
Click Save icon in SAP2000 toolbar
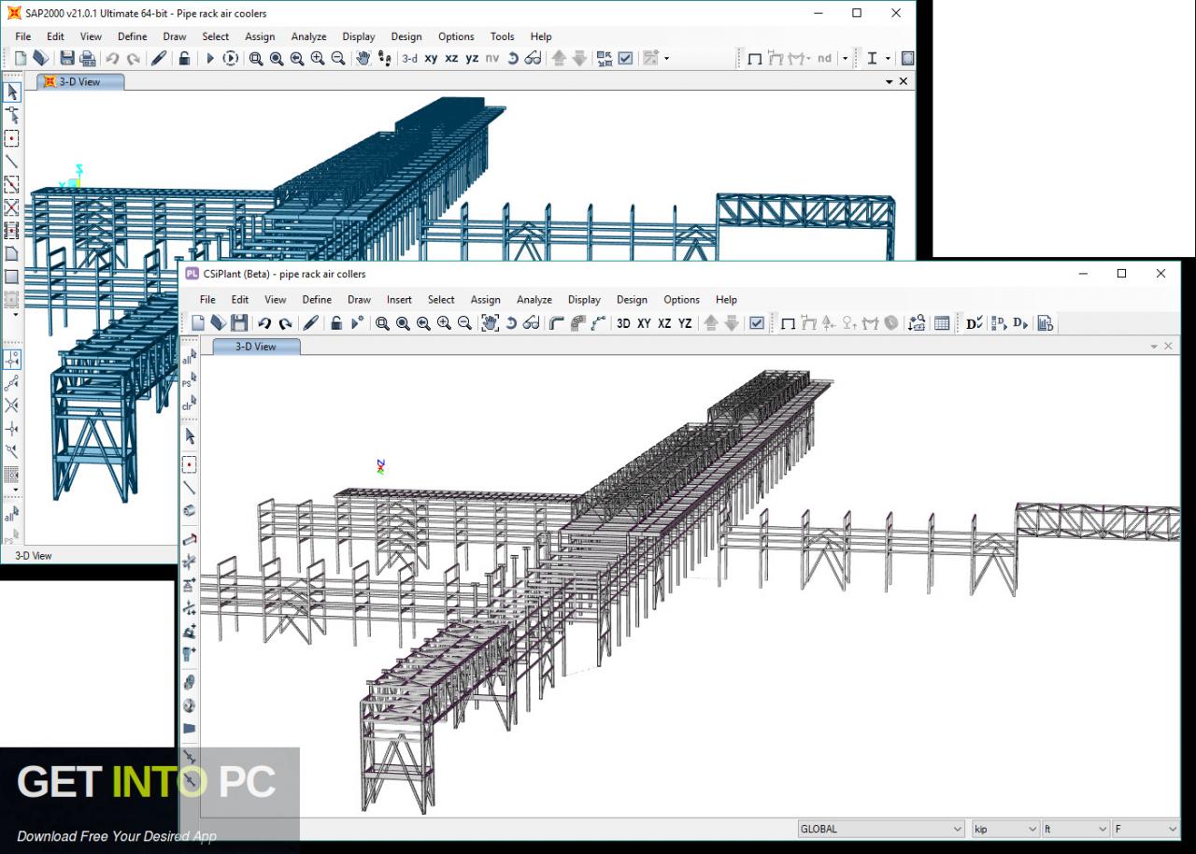(x=67, y=58)
